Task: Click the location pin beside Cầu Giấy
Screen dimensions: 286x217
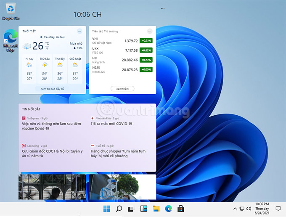Action: (41, 37)
